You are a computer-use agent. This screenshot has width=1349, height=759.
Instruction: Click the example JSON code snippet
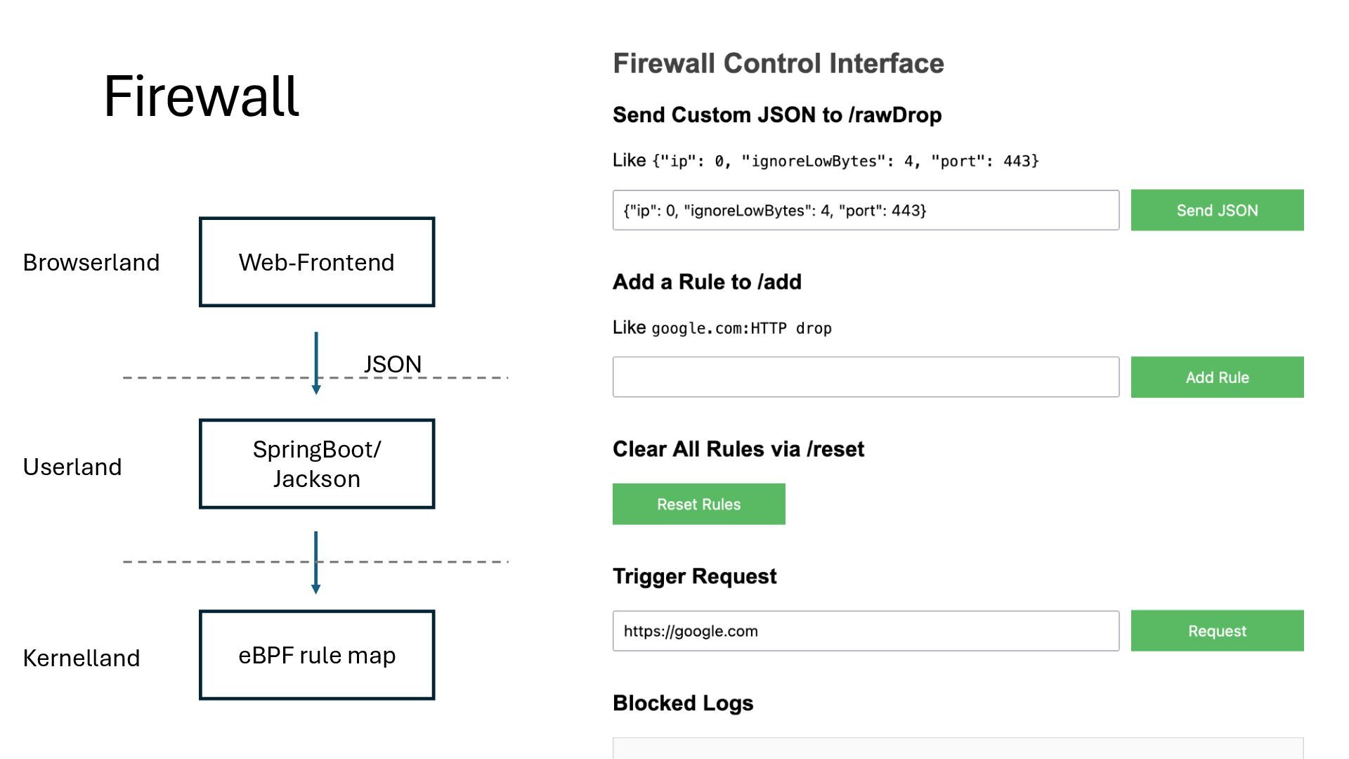click(845, 161)
